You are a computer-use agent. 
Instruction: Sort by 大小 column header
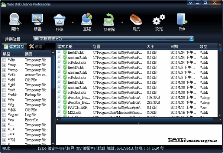(x=157, y=47)
